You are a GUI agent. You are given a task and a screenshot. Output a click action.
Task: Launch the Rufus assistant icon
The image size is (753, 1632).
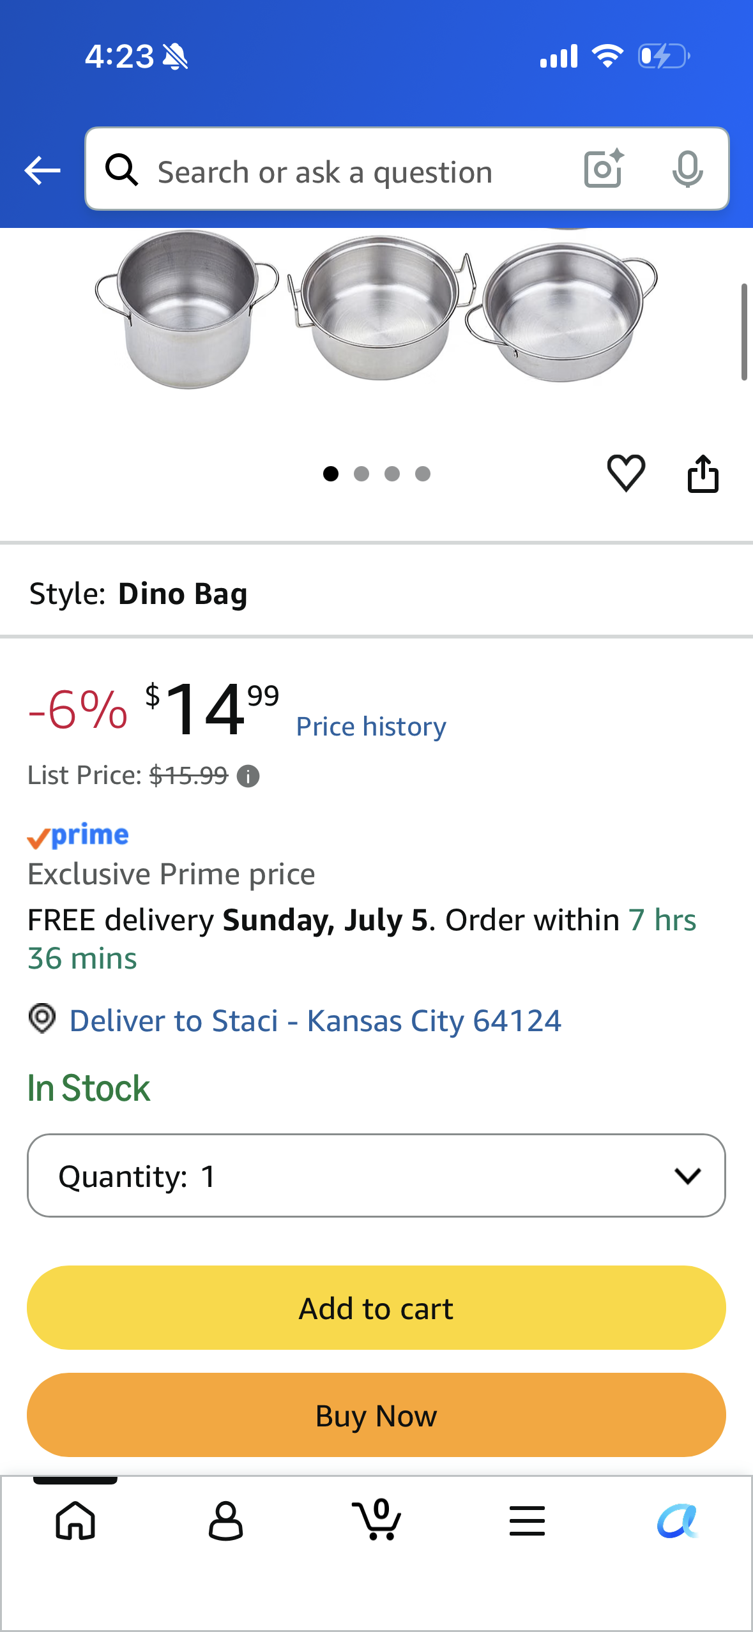point(677,1520)
